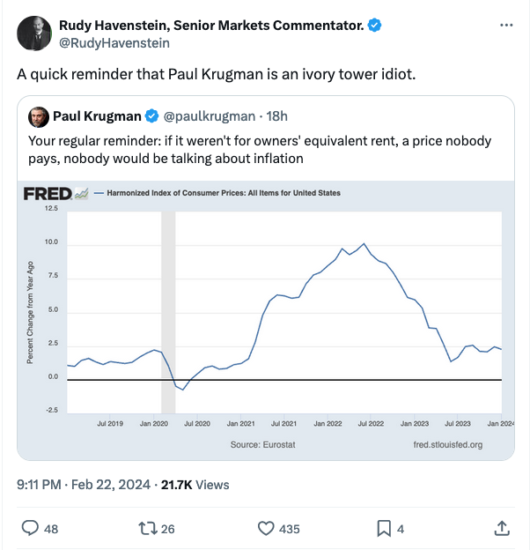Click the 21.7K Views count

(x=201, y=484)
